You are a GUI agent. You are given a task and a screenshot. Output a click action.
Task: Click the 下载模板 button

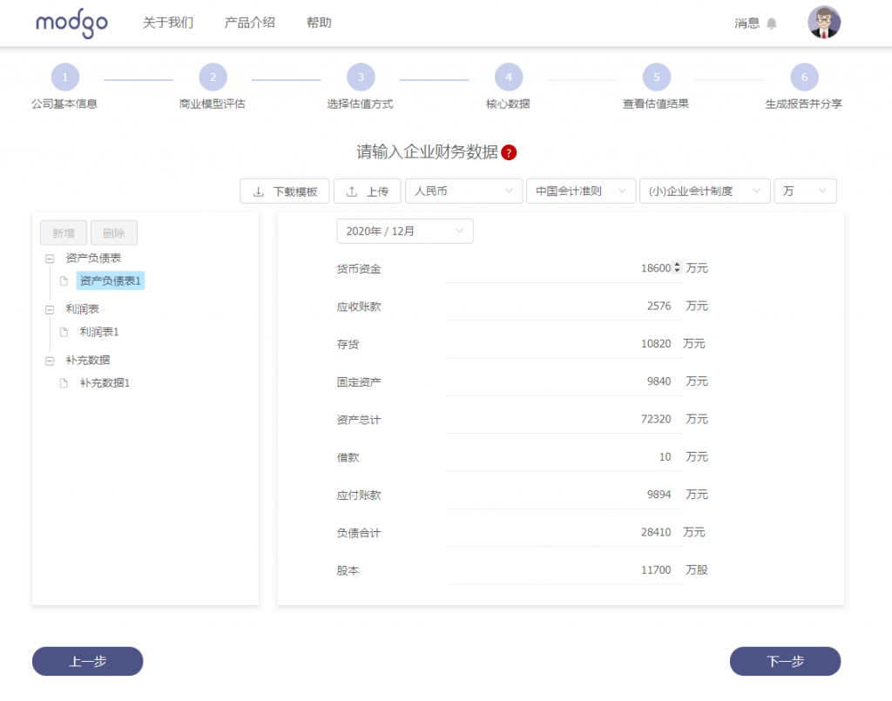(285, 192)
